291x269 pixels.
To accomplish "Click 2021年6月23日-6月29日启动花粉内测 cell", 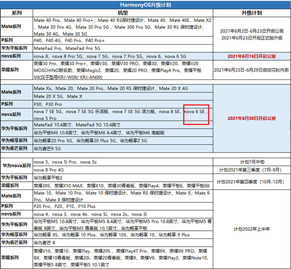I will click(x=252, y=70).
